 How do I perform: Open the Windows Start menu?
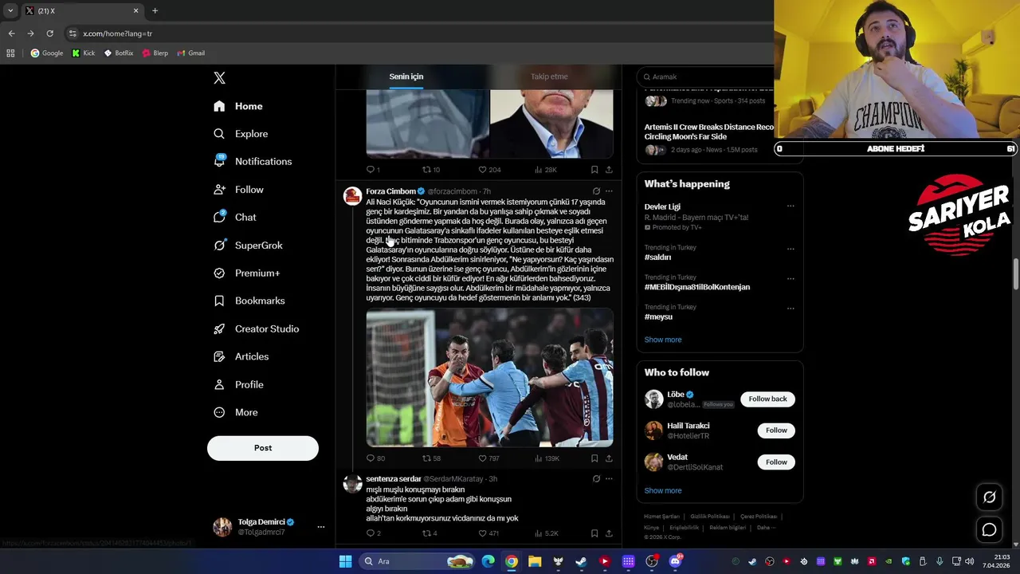pos(345,561)
